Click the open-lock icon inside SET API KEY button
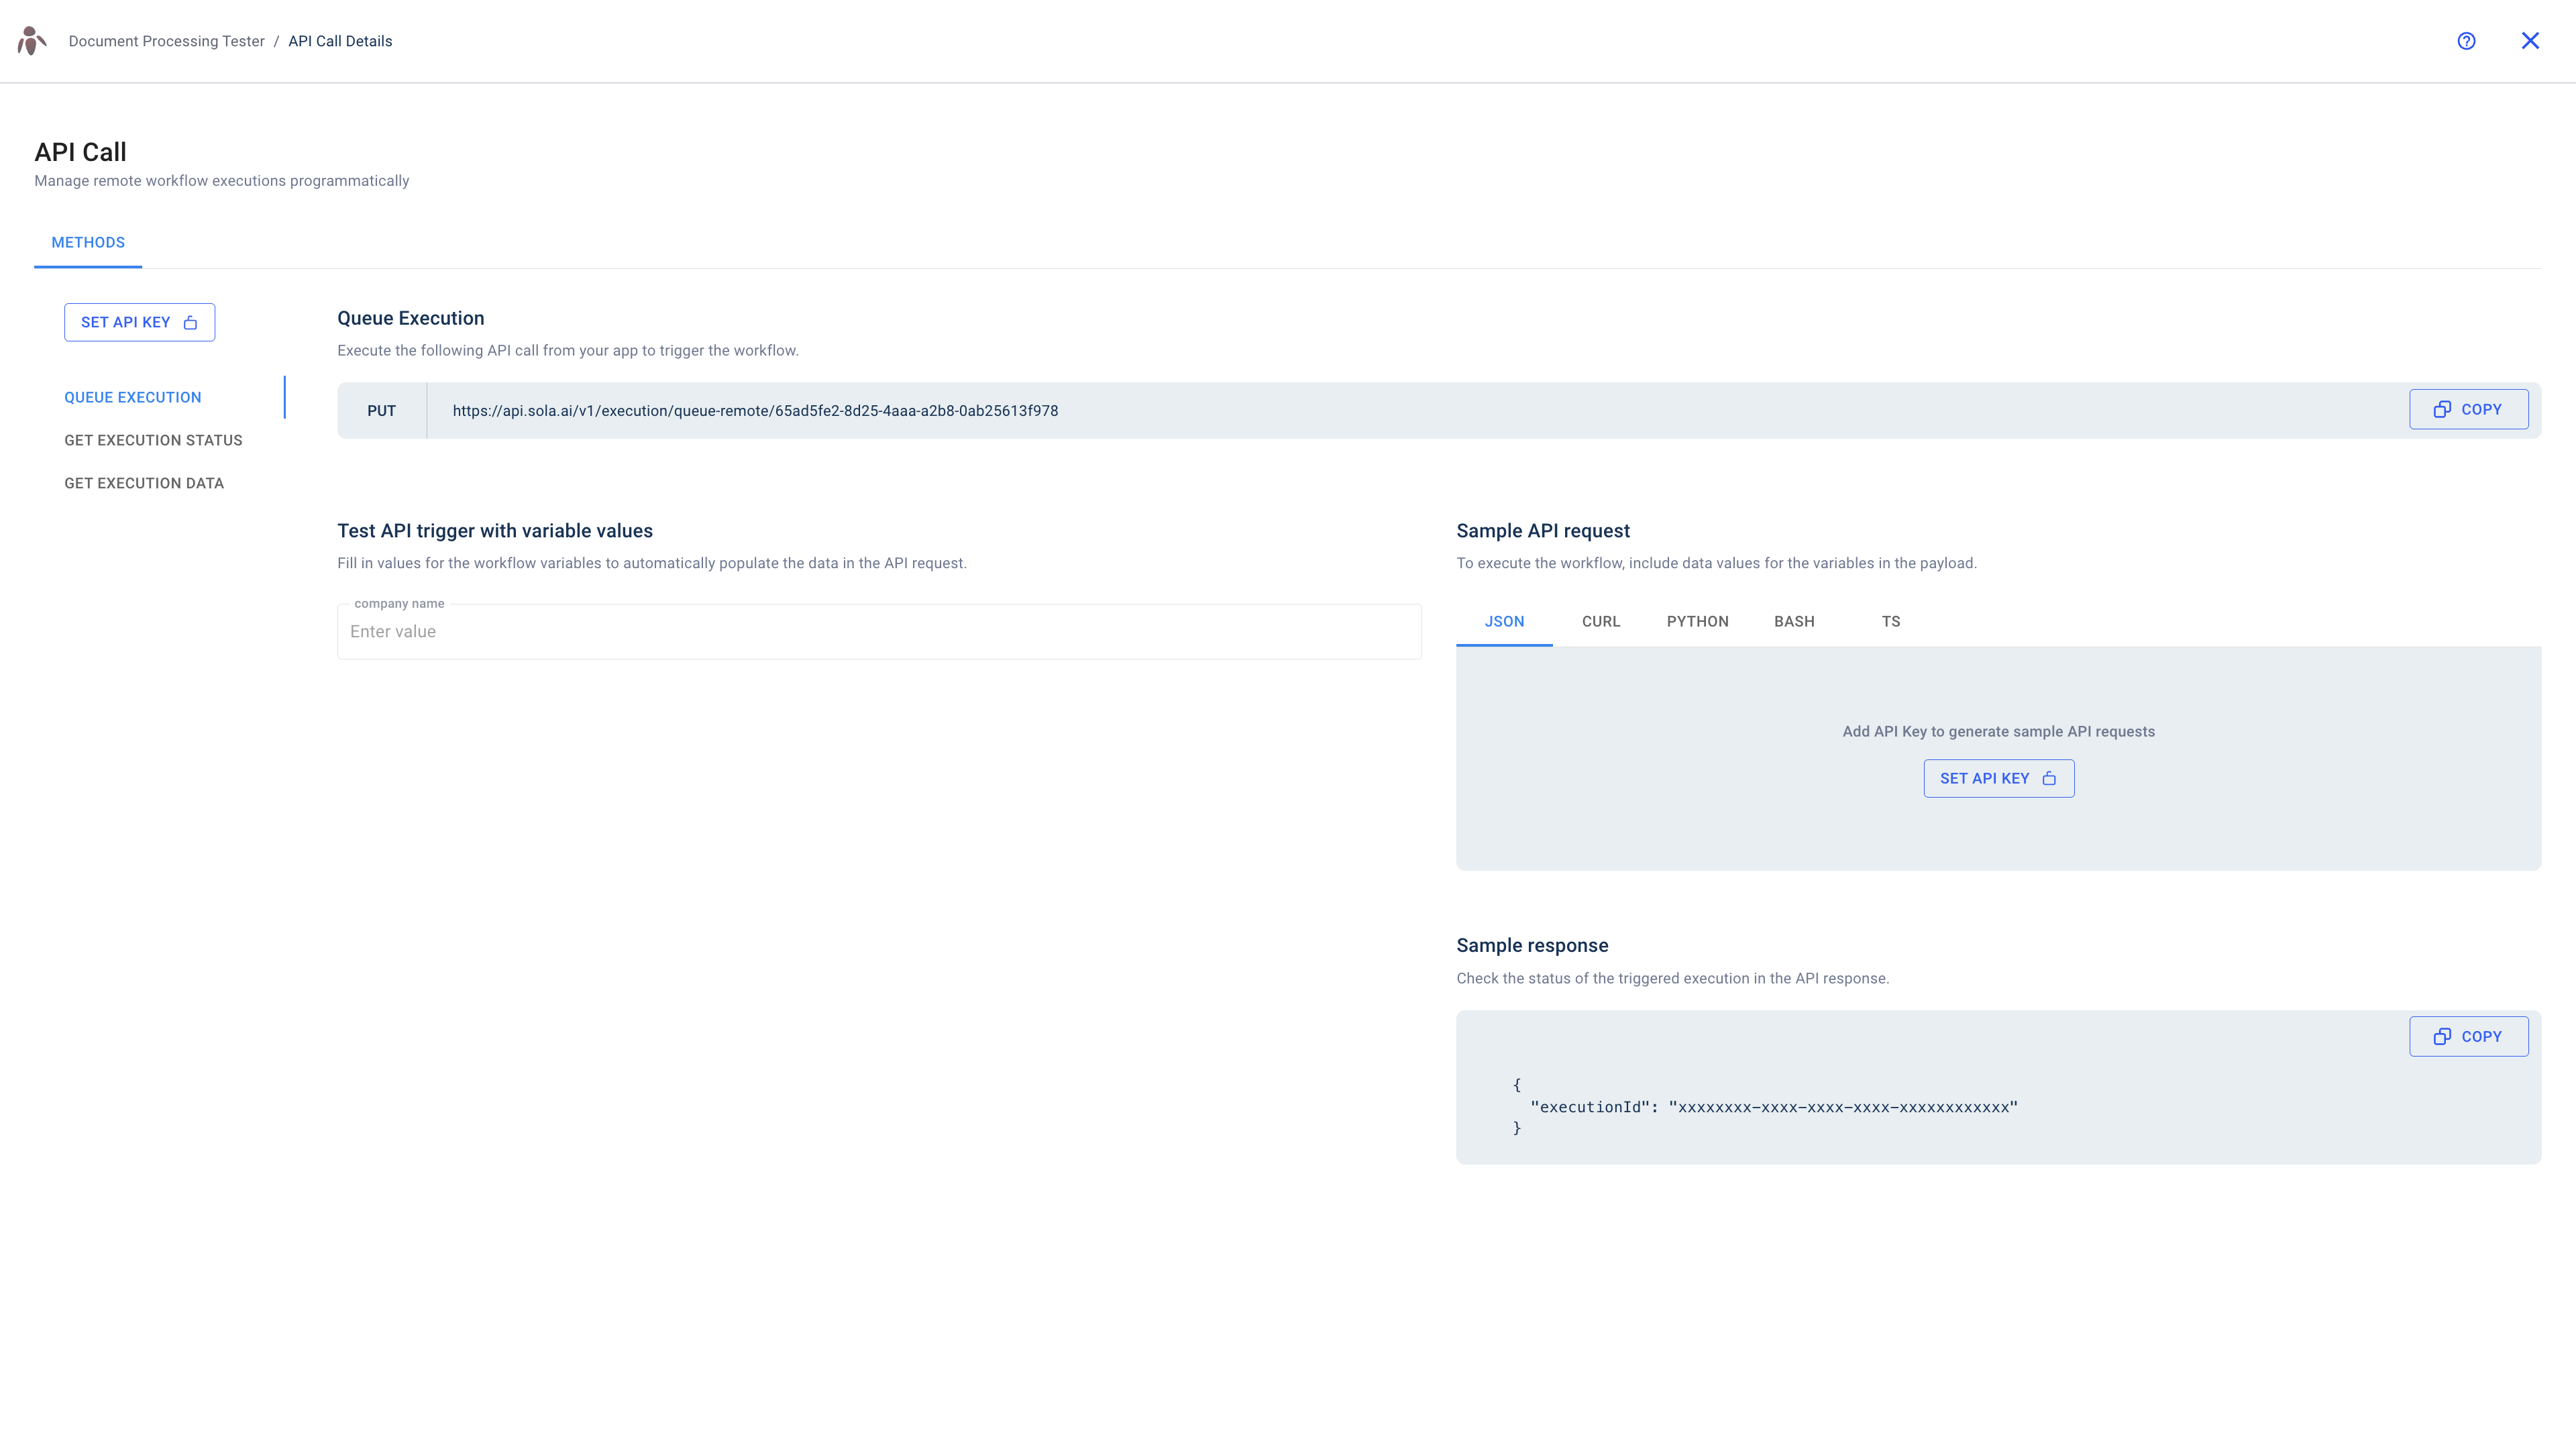The image size is (2576, 1449). point(190,322)
